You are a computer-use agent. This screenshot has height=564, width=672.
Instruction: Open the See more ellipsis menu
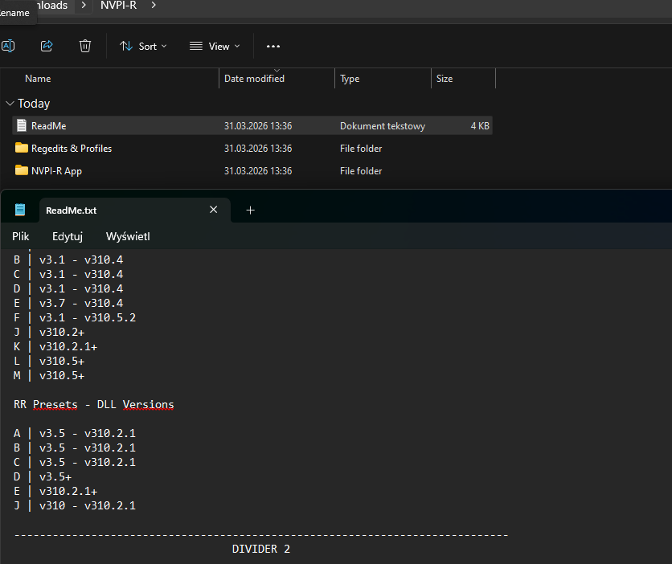click(273, 47)
